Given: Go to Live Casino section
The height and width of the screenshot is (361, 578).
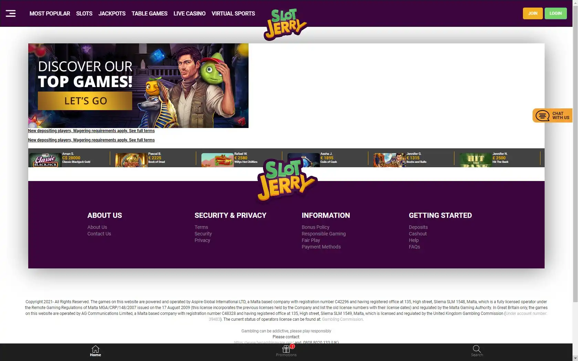Looking at the screenshot, I should click(189, 13).
